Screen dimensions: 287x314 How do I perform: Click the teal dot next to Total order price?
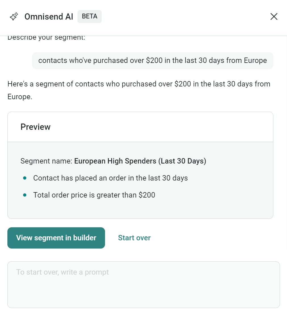click(x=25, y=195)
